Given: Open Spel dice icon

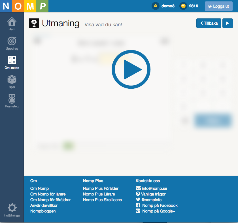Looking at the screenshot, I should (12, 79).
